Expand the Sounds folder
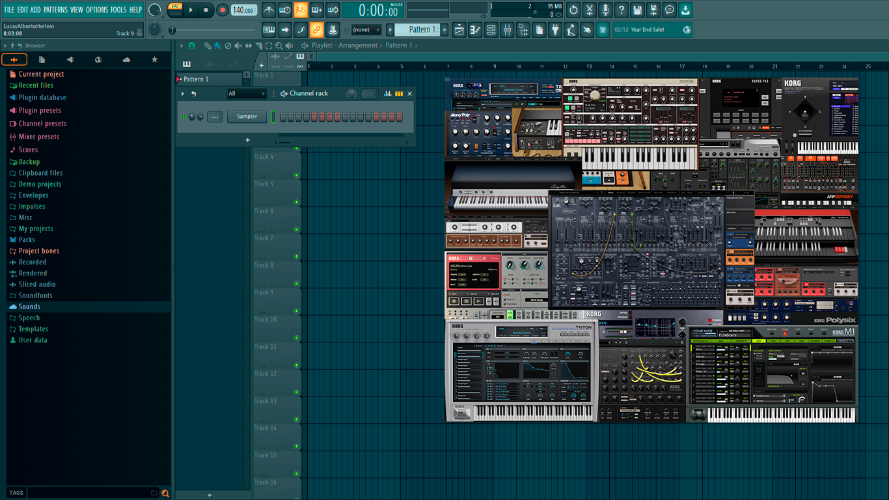The image size is (889, 500). tap(25, 307)
